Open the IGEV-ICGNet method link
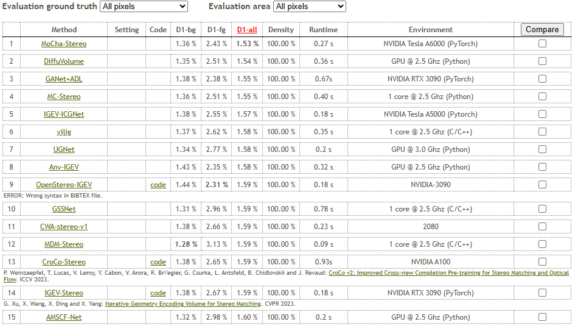This screenshot has width=575, height=327. point(64,114)
